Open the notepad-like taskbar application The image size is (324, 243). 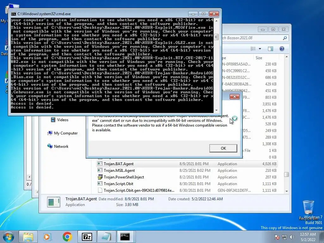click(x=106, y=237)
